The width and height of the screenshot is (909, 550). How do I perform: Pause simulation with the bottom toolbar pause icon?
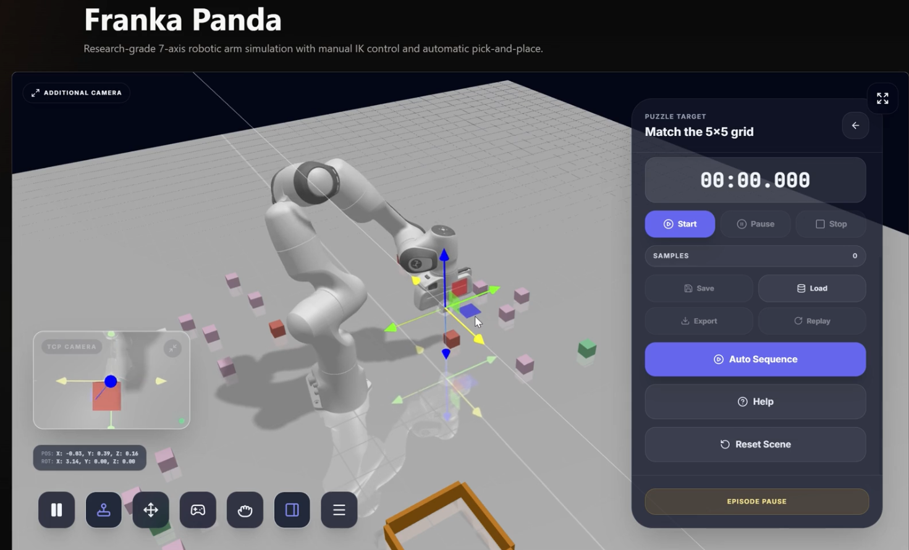pos(56,510)
